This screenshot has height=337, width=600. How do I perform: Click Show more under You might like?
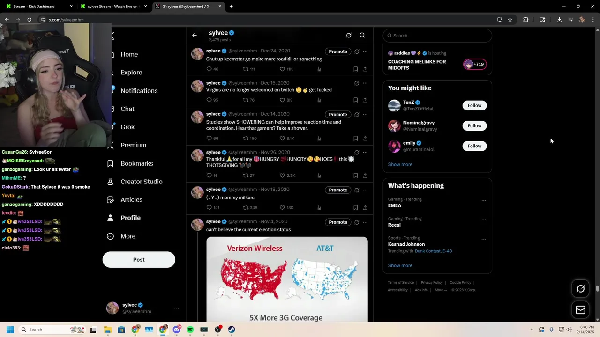point(400,164)
